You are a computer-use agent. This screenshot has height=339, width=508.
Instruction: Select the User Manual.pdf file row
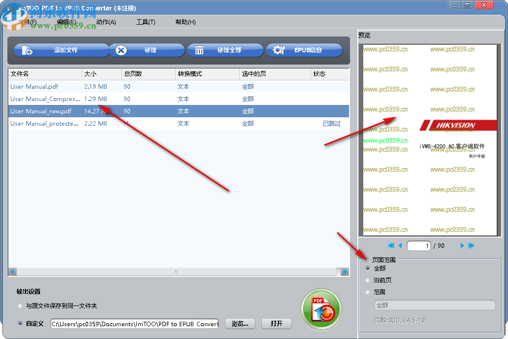pos(44,86)
